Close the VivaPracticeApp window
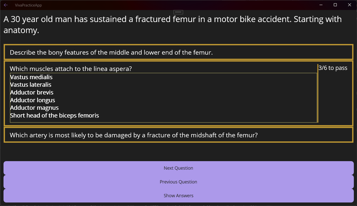 (x=349, y=5)
